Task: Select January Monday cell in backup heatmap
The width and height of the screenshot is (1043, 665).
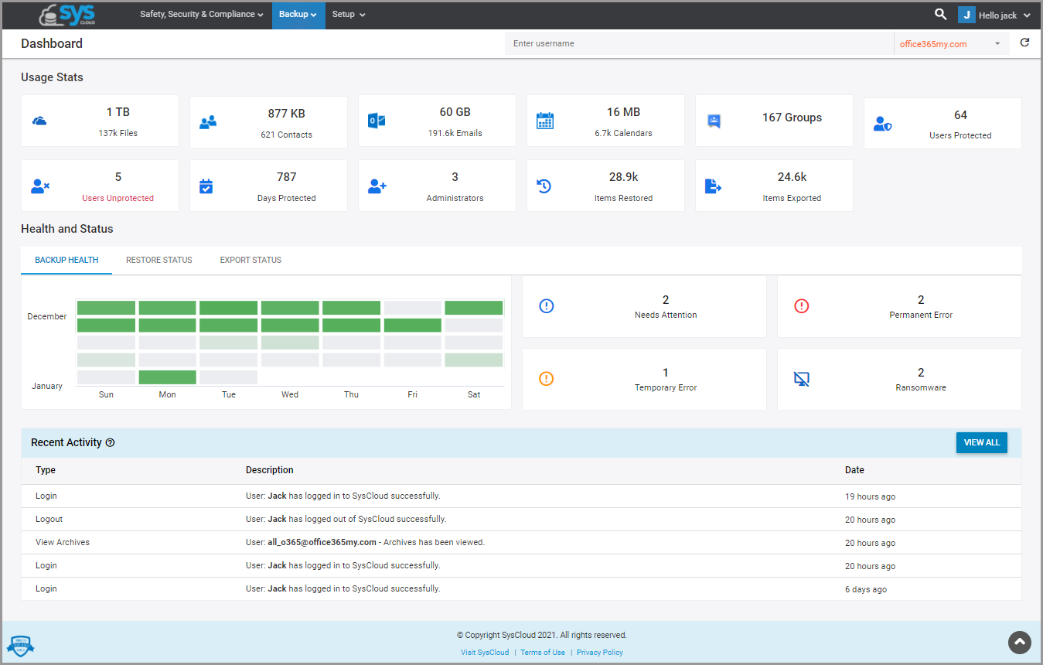Action: click(x=167, y=377)
